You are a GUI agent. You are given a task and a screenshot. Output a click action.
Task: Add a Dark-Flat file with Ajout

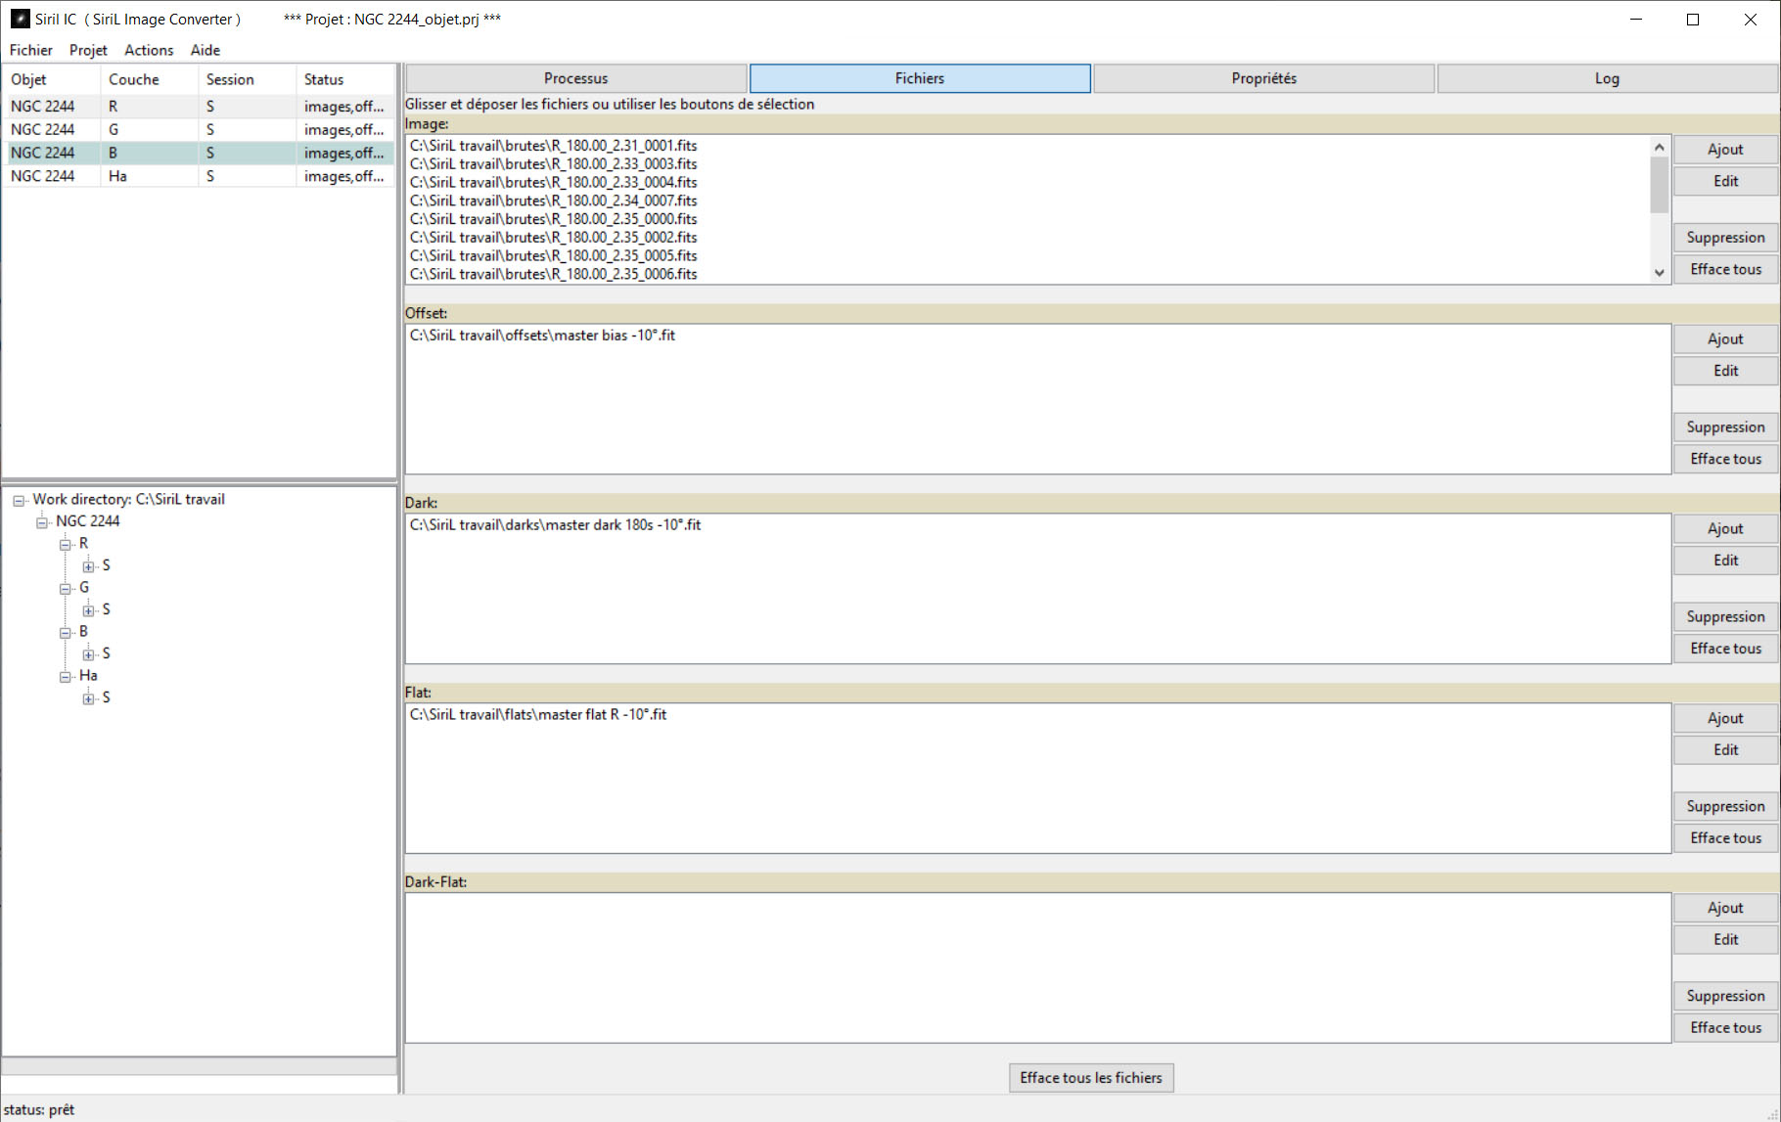click(1725, 909)
